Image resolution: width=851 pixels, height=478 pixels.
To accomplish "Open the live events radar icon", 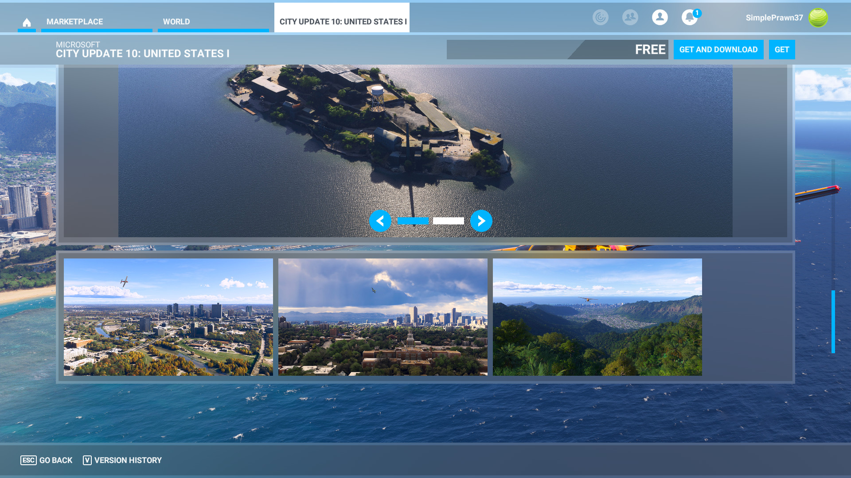I will point(600,17).
